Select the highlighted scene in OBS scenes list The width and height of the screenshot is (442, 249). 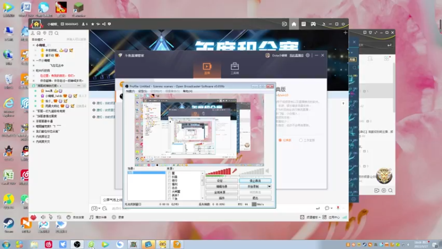146,172
